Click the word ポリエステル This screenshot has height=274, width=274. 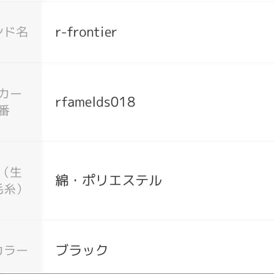click(x=122, y=181)
